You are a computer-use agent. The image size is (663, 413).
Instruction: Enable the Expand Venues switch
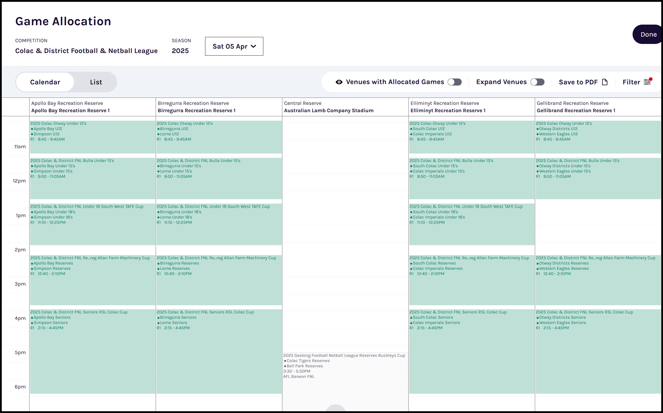[537, 82]
